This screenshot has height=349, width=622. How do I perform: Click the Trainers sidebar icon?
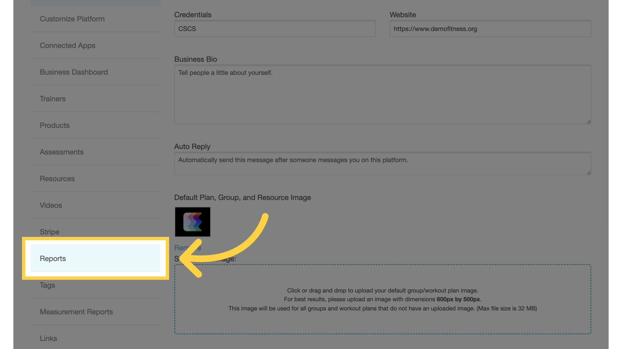52,99
